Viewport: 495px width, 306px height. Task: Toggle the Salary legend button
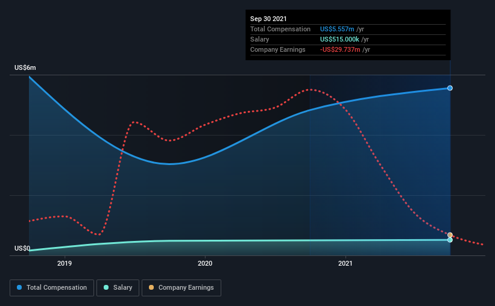tap(118, 288)
